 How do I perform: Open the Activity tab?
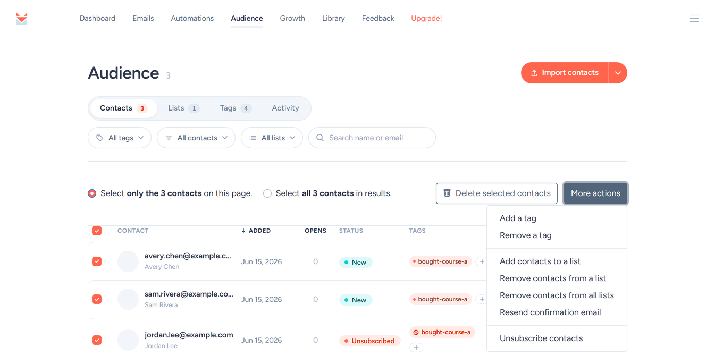(285, 108)
